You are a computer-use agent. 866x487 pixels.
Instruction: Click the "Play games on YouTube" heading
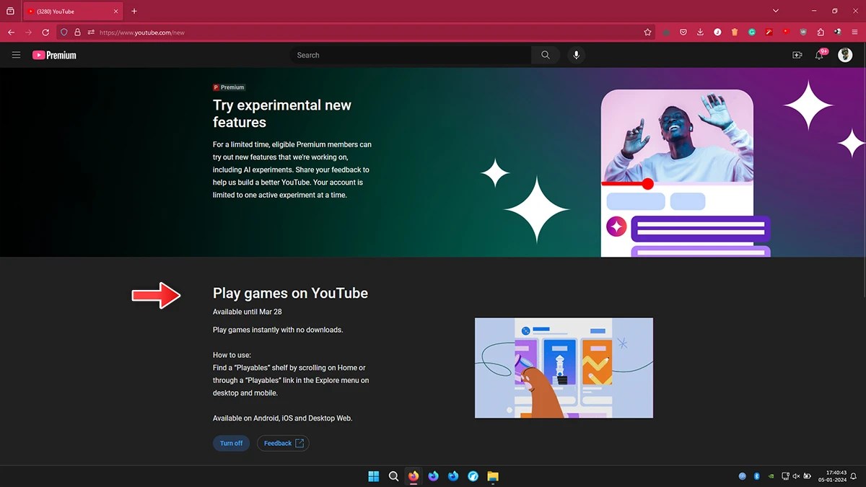290,293
